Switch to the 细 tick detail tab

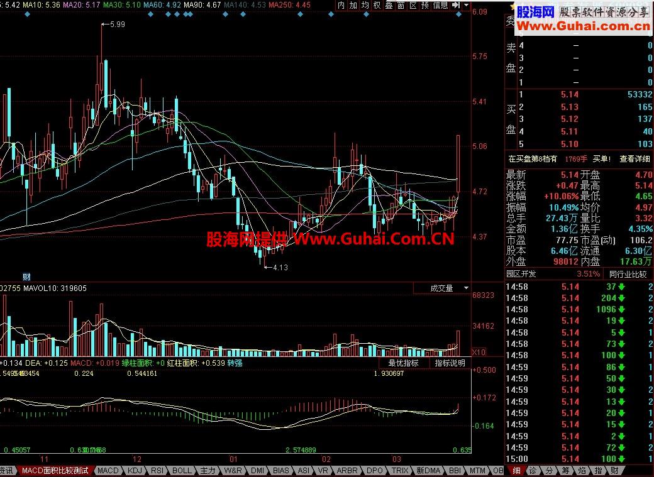click(x=517, y=471)
